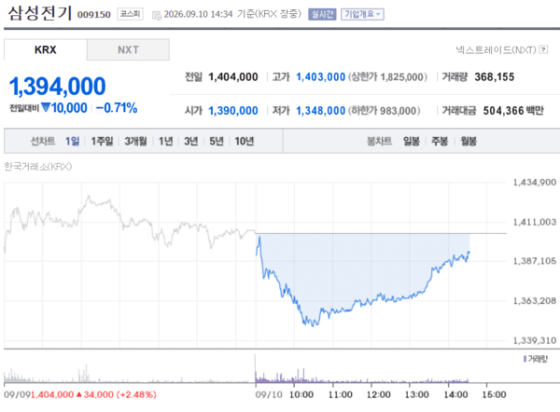Click the 1,411,003 y-axis label
560x412 pixels.
click(x=534, y=222)
